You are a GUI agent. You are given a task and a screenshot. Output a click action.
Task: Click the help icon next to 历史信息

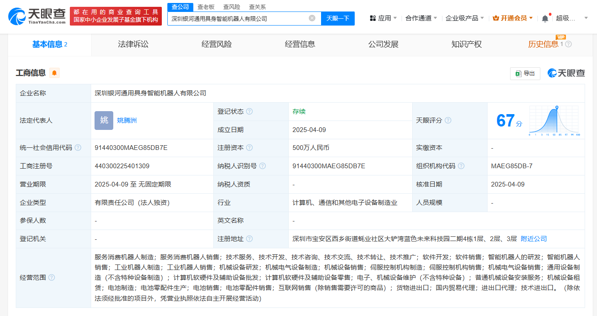coord(568,44)
